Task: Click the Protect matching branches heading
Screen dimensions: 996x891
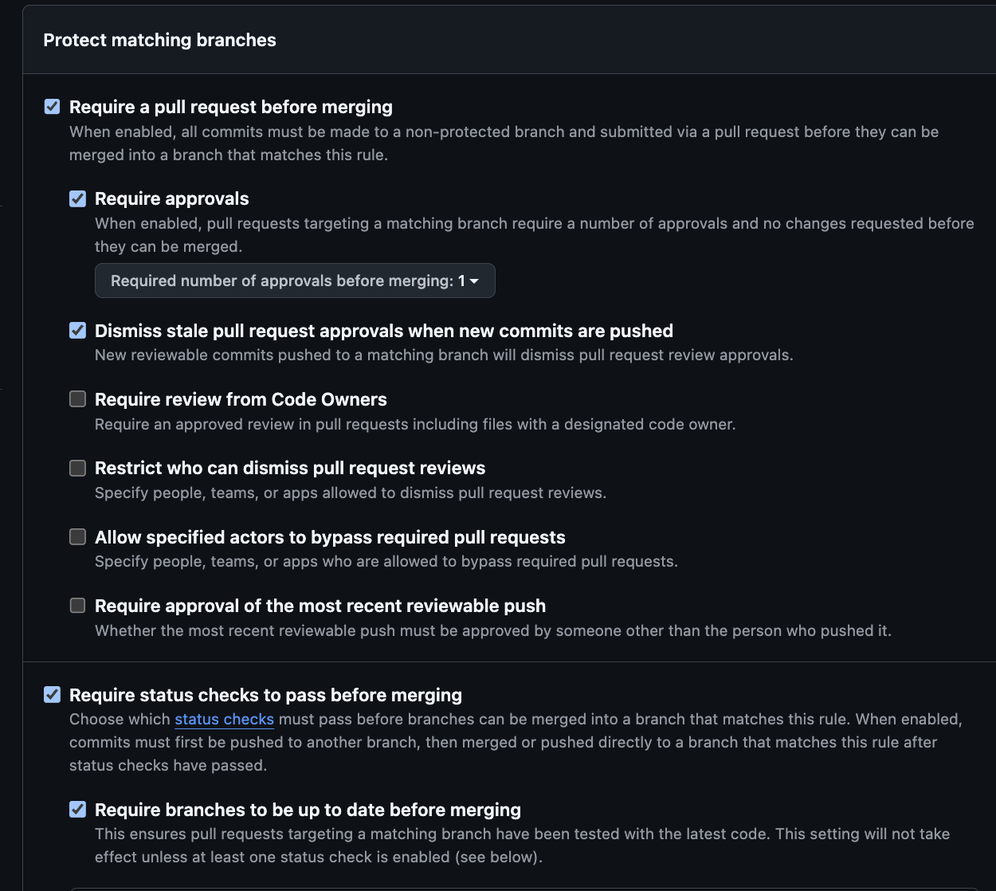Action: pos(159,40)
